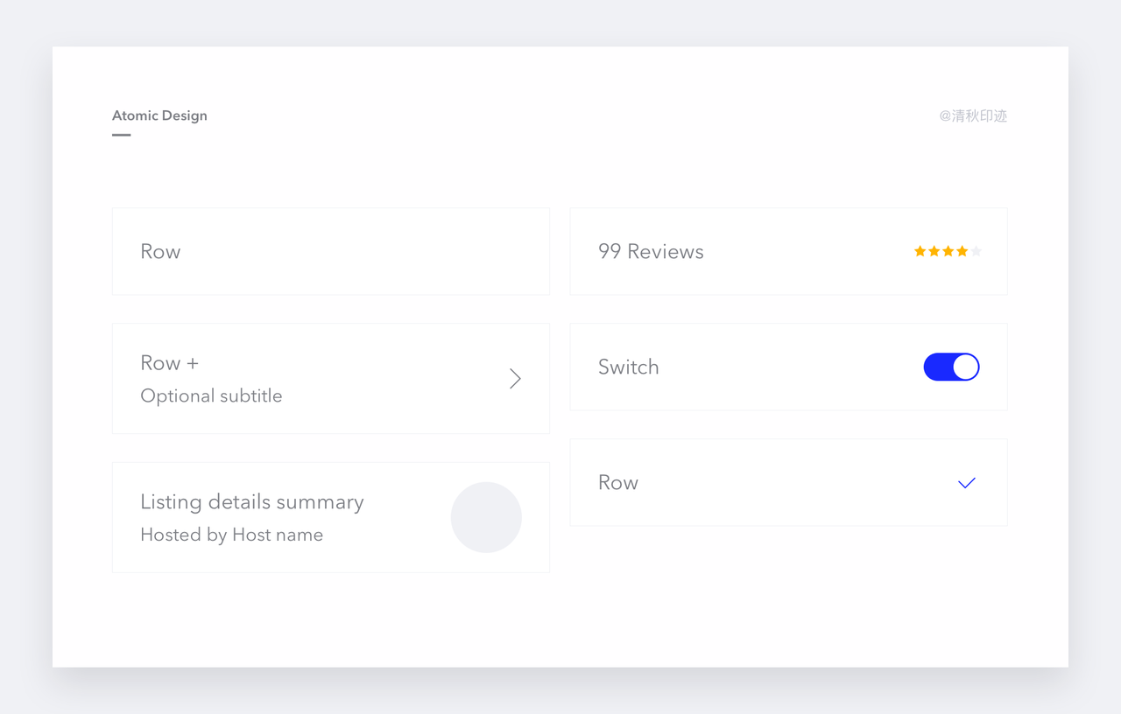Click the gray circular host avatar
The image size is (1121, 714).
(x=486, y=517)
